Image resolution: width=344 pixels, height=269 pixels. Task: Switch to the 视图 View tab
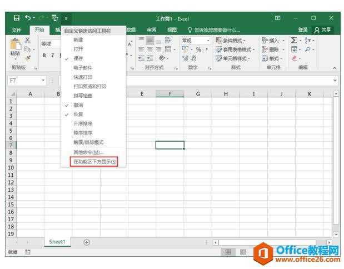pyautogui.click(x=172, y=30)
